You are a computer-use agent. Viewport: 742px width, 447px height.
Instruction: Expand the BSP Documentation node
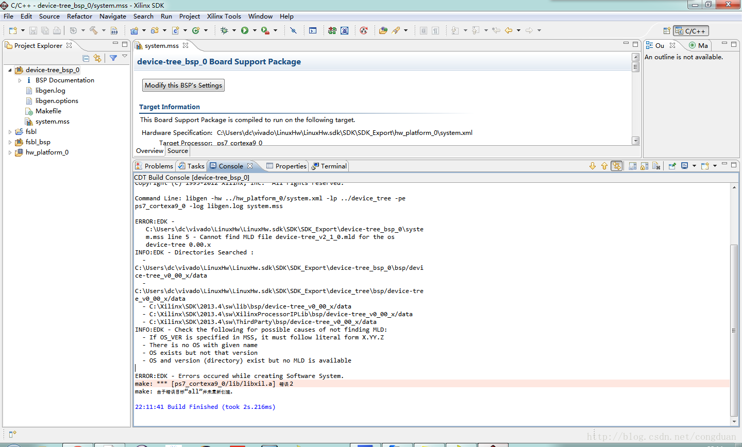click(x=20, y=80)
